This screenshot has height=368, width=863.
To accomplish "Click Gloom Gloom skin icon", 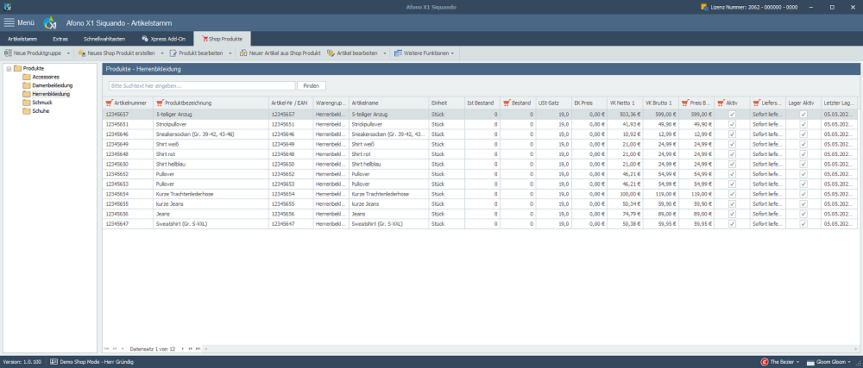I will click(x=810, y=362).
